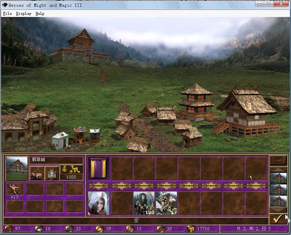Screen dimensions: 291x235
Task: Click the daily income value 1000
Action: pos(72,177)
